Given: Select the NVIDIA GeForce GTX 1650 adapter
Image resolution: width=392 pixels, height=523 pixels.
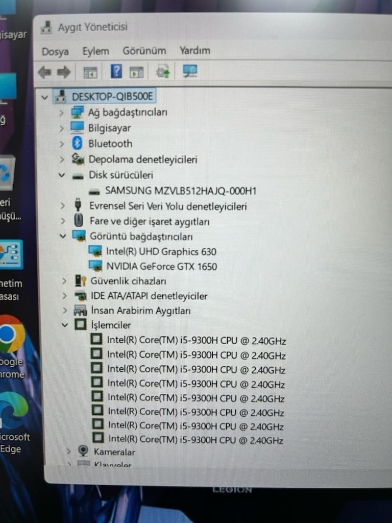Looking at the screenshot, I should 162,267.
